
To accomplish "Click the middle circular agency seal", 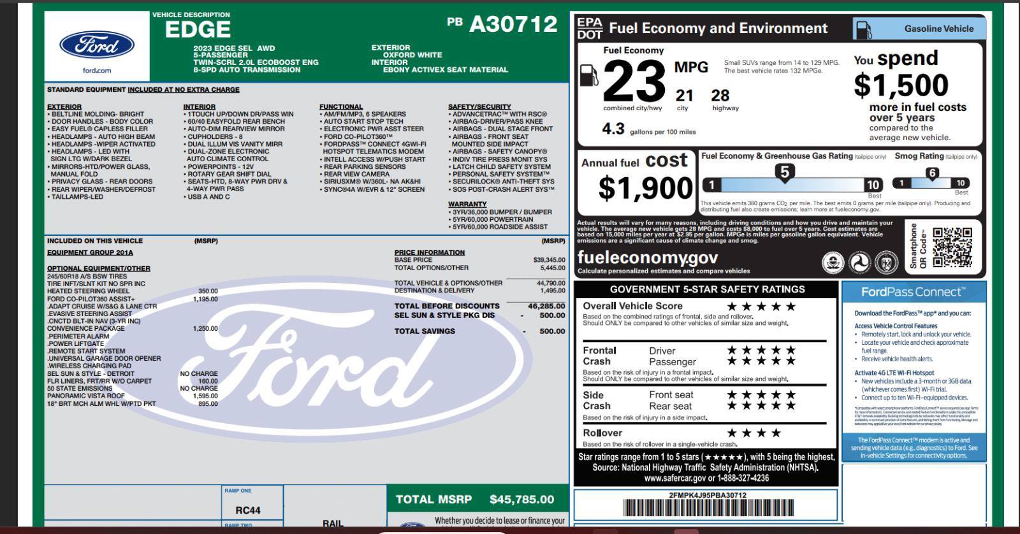I will pos(859,261).
